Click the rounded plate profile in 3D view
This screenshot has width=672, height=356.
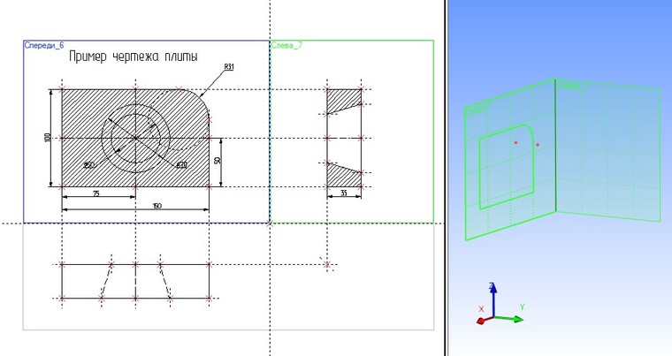point(506,167)
